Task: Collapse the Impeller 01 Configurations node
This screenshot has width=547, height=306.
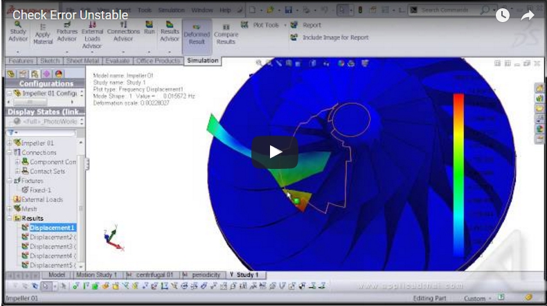Action: click(x=10, y=93)
